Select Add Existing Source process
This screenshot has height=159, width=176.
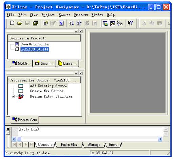(48, 86)
